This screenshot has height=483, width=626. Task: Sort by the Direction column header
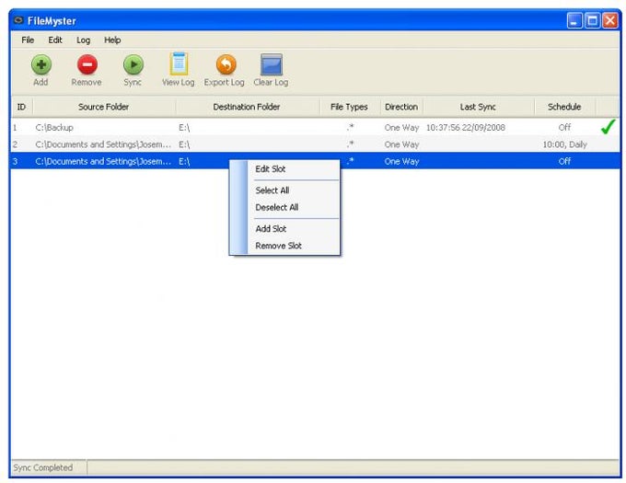point(401,107)
